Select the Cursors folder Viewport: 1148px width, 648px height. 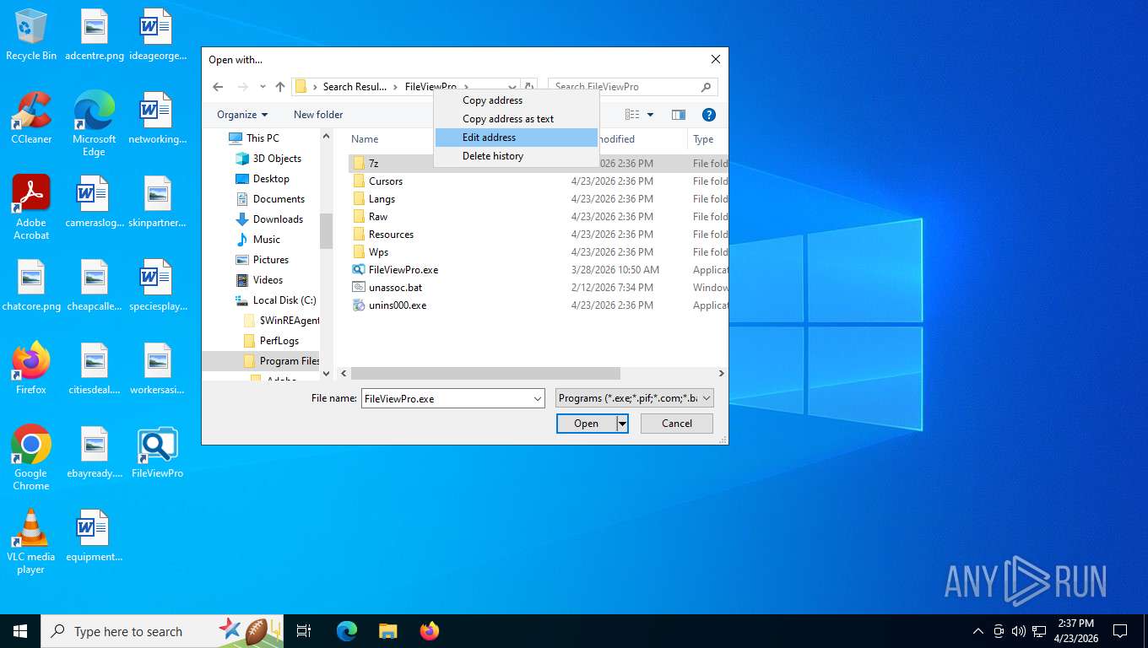pos(386,181)
